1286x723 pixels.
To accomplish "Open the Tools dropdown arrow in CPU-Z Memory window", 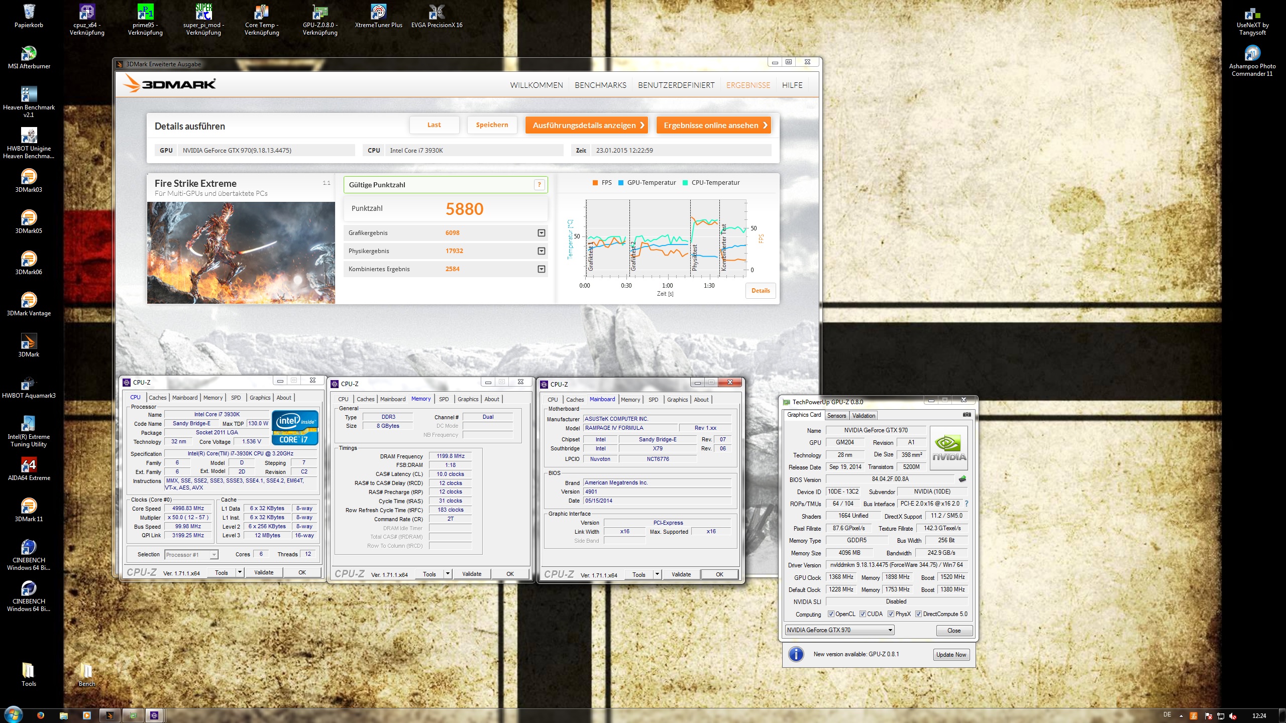I will (448, 574).
